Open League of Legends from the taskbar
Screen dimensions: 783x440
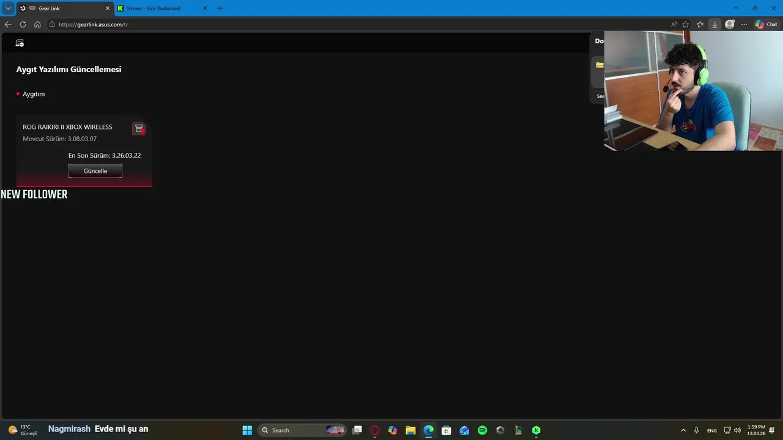coord(518,430)
